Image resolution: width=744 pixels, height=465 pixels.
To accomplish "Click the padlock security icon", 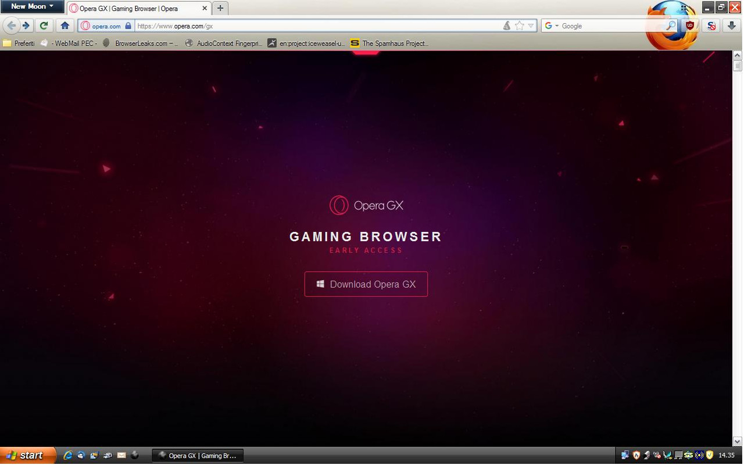I will (x=128, y=26).
